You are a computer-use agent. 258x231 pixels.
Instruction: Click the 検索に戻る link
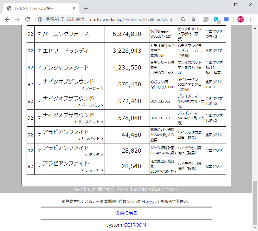point(126,213)
